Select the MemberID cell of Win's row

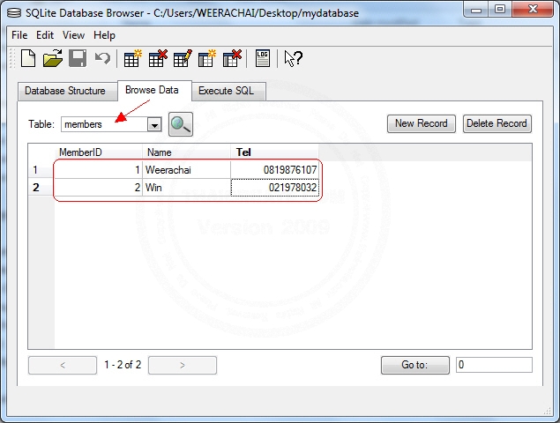point(99,188)
